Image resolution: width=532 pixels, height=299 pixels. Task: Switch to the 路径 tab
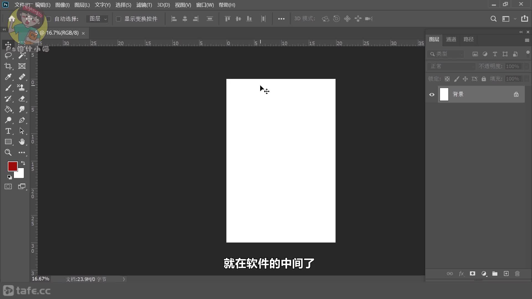point(469,39)
